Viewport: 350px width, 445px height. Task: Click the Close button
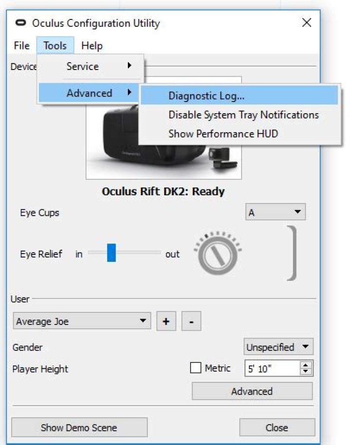(x=277, y=428)
